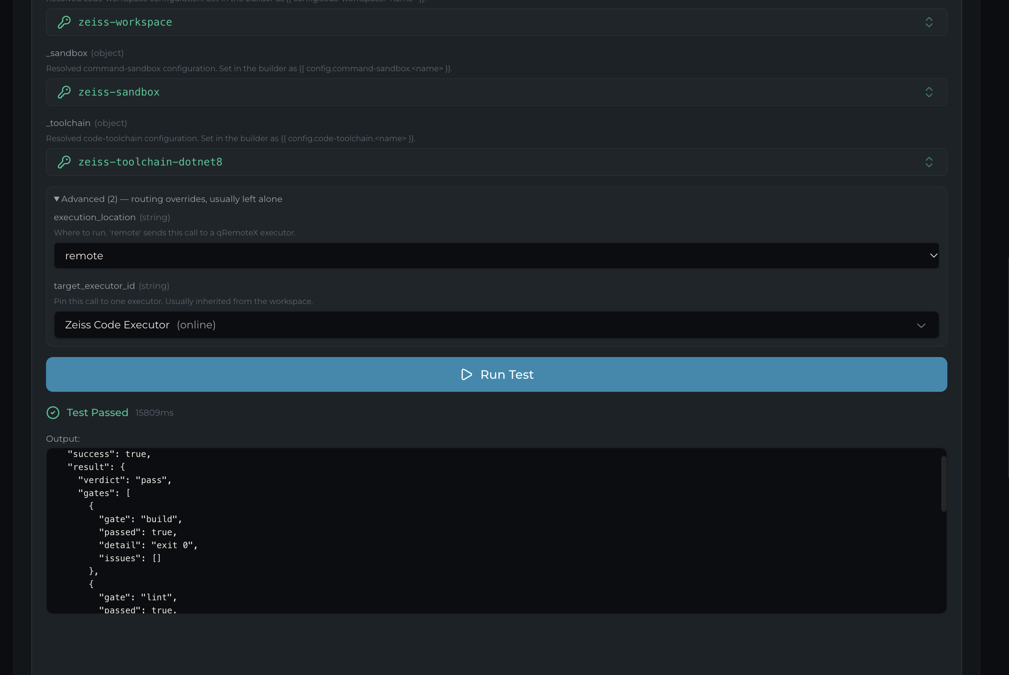Screen dimensions: 1009x675
Task: Click the _toolchain field label
Action: pos(68,123)
